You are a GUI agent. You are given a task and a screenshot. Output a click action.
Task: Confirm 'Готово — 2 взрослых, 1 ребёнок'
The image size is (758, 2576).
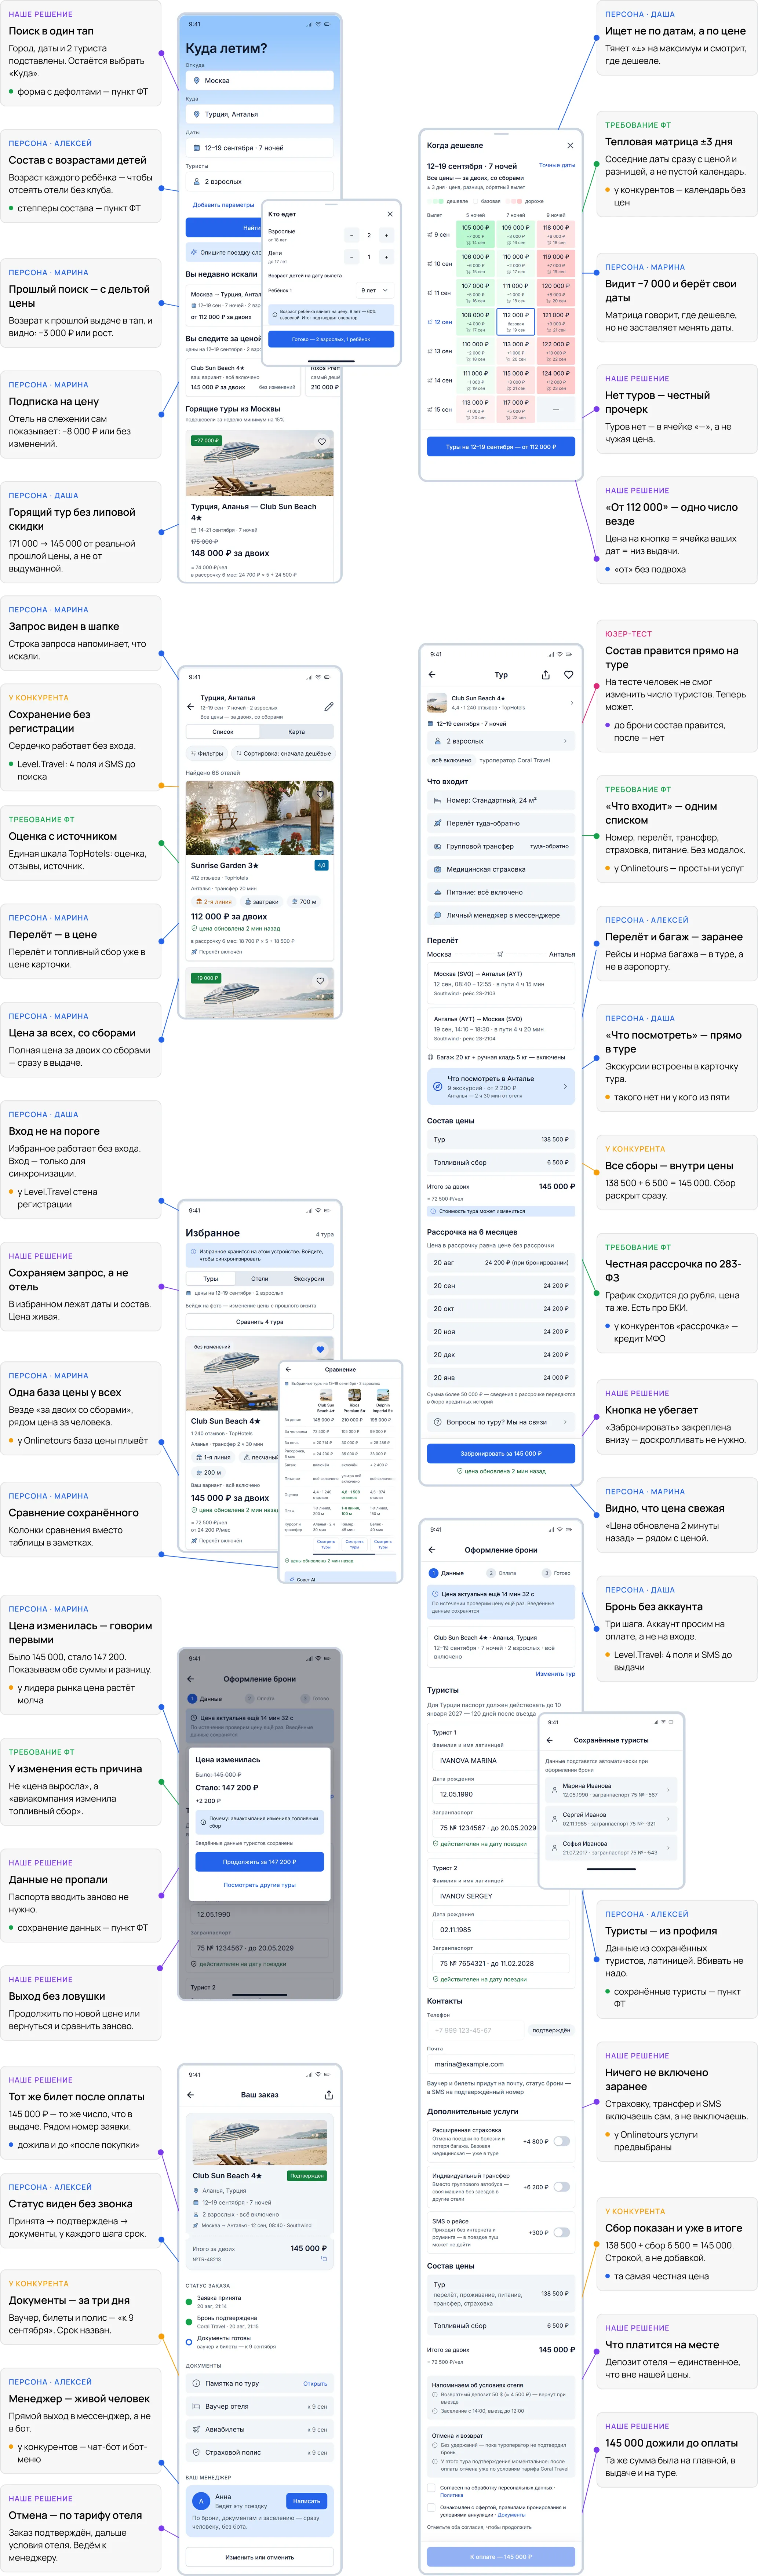331,339
